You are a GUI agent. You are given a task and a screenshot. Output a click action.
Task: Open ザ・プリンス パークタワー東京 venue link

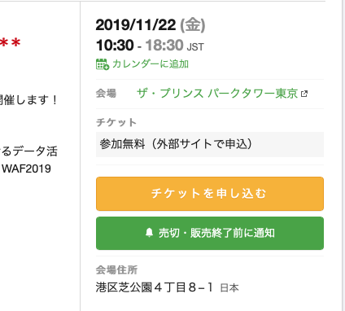[x=217, y=94]
